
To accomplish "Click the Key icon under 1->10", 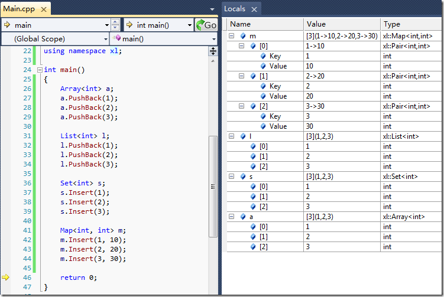I will click(x=263, y=56).
